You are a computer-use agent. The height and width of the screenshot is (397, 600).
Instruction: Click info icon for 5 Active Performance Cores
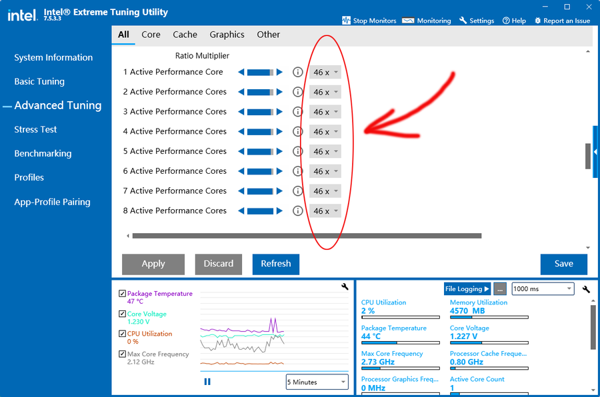(298, 151)
